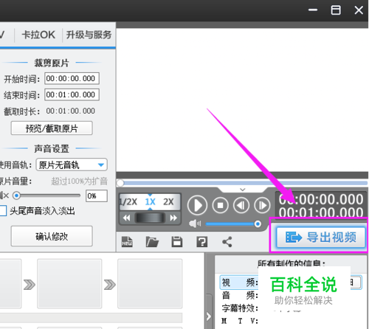The height and width of the screenshot is (329, 369).
Task: Click the share icon
Action: click(227, 242)
